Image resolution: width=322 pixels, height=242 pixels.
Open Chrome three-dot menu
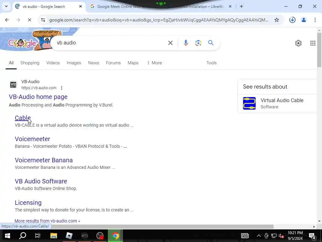[315, 20]
